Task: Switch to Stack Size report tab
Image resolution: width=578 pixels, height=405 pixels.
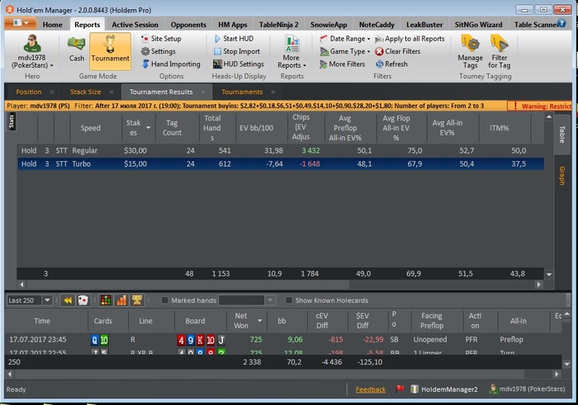Action: [86, 92]
